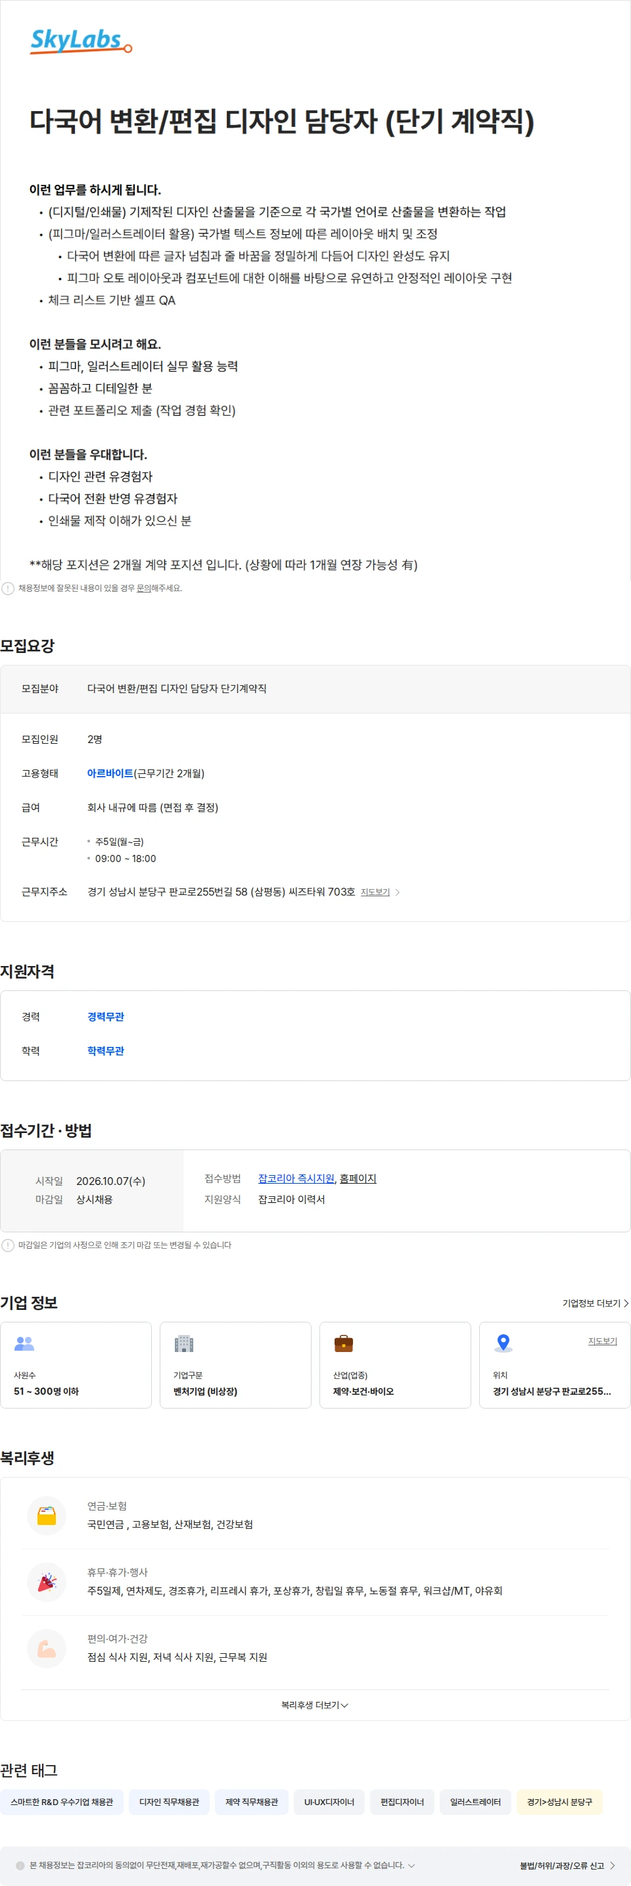The height and width of the screenshot is (1886, 631).
Task: Open 지도보기 in the 위치 card
Action: click(x=603, y=1341)
